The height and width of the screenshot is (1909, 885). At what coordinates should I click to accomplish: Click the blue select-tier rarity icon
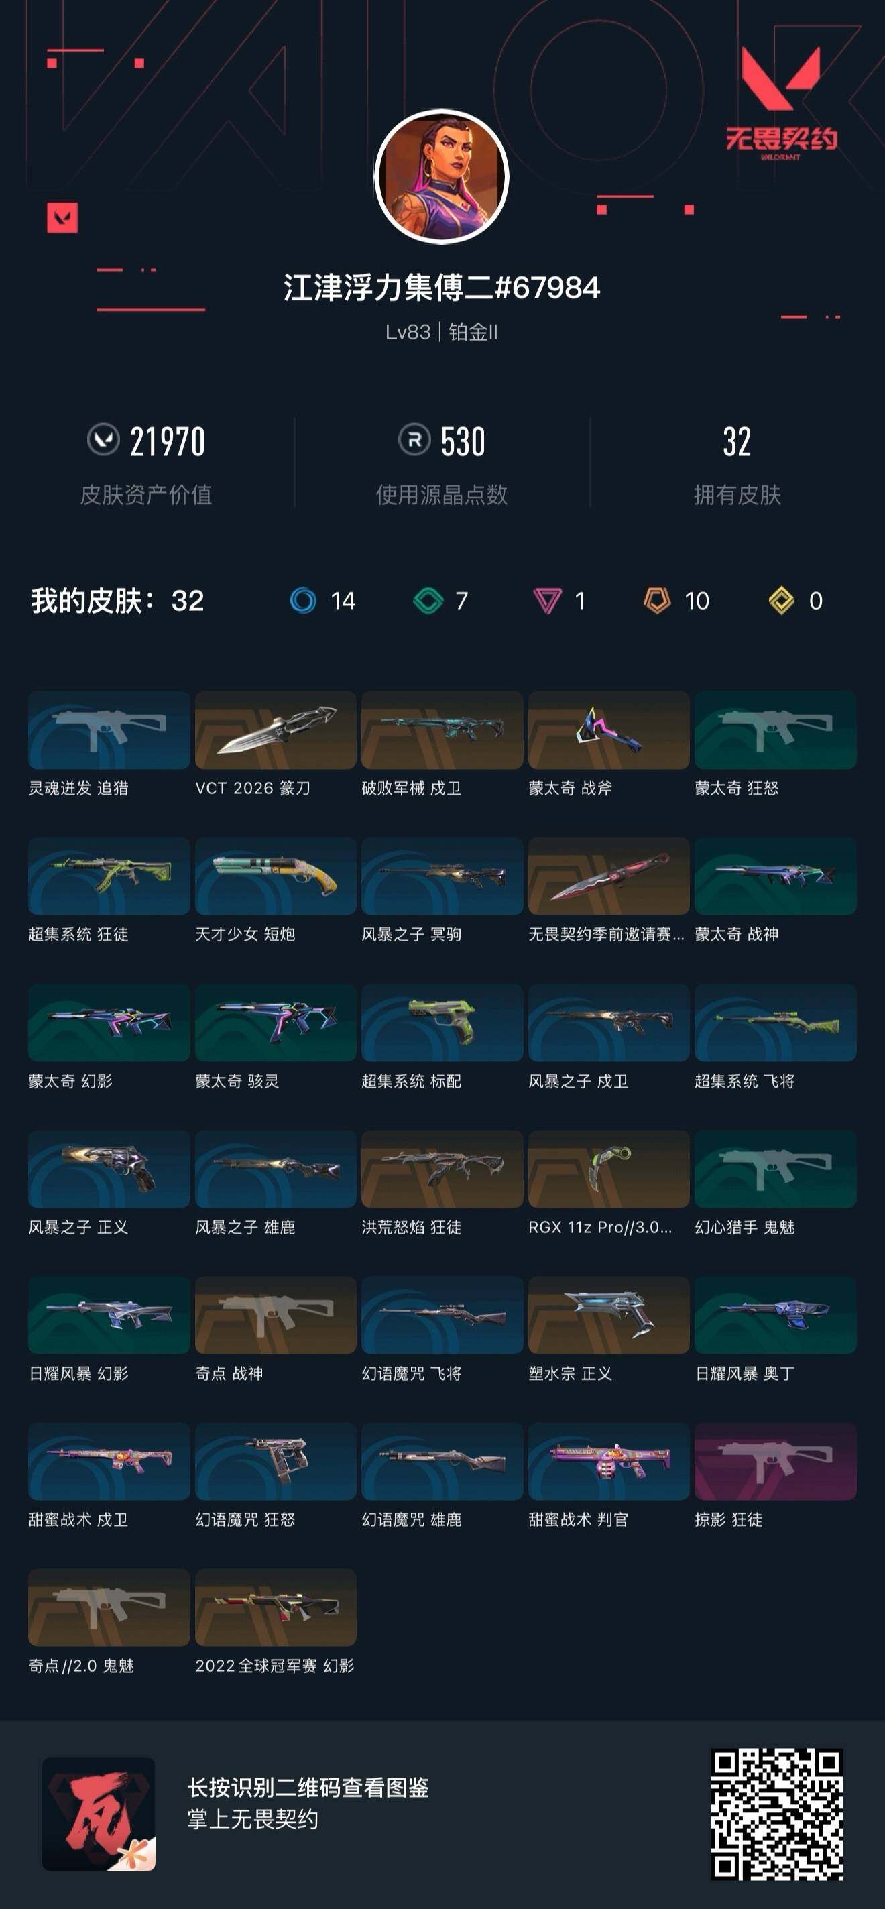pos(302,600)
